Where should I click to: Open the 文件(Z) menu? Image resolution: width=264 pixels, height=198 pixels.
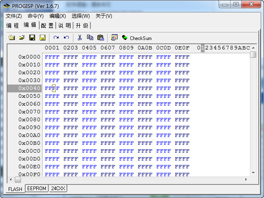(x=14, y=16)
